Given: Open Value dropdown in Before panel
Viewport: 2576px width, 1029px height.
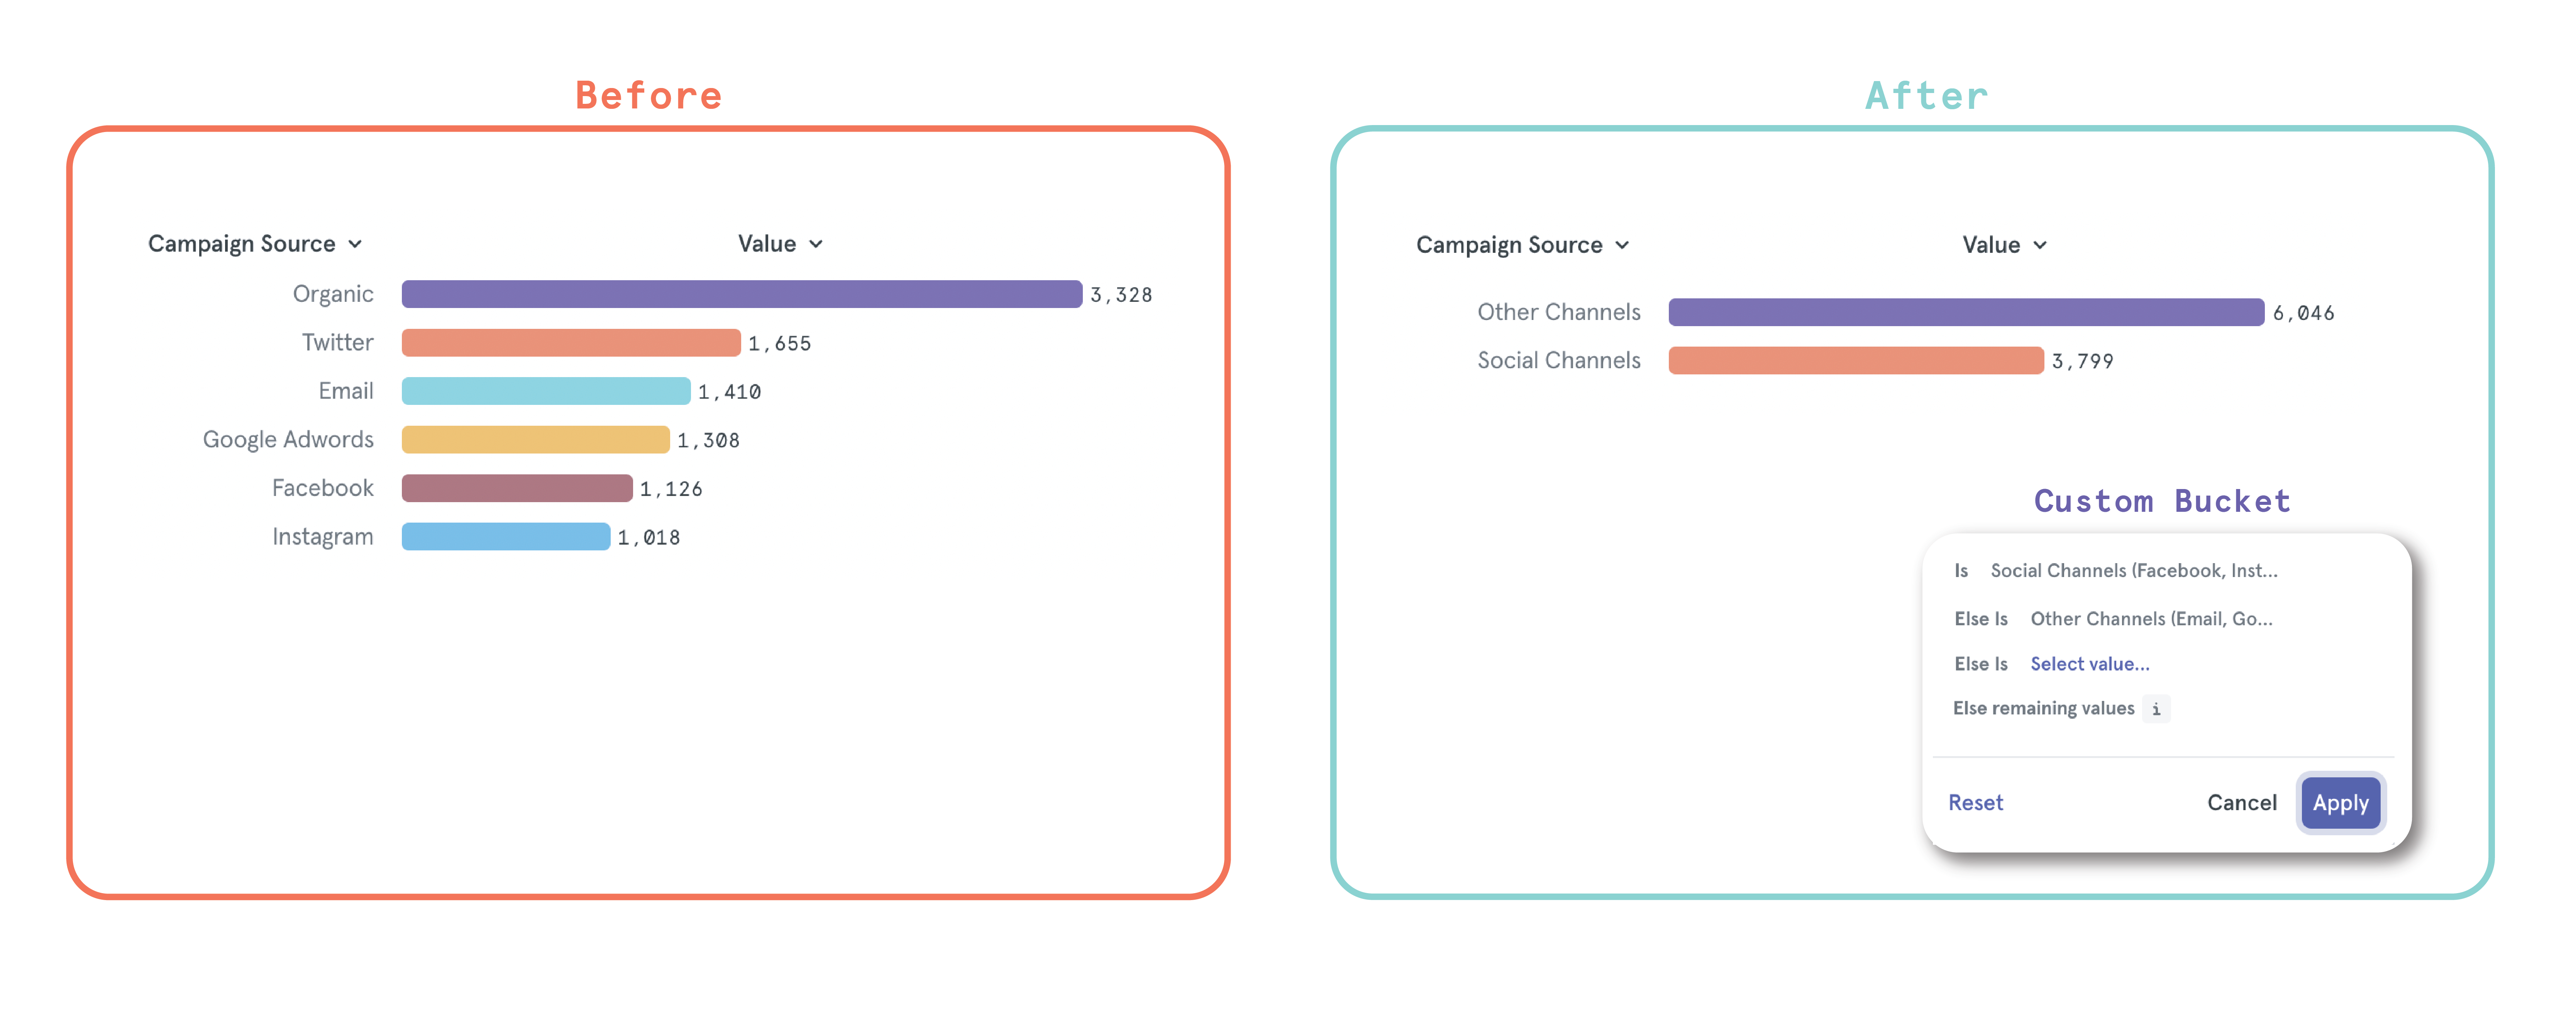Looking at the screenshot, I should 780,244.
